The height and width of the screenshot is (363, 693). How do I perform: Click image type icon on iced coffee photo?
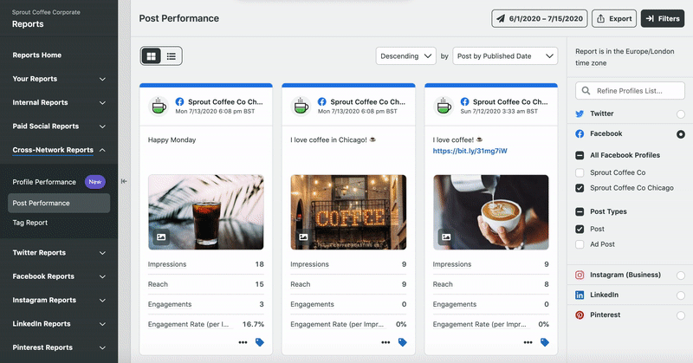point(161,237)
